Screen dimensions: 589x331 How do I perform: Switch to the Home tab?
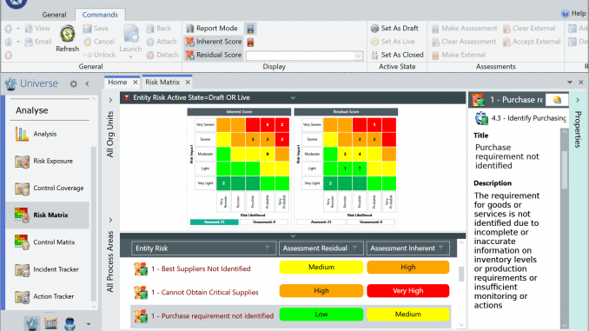pyautogui.click(x=117, y=82)
